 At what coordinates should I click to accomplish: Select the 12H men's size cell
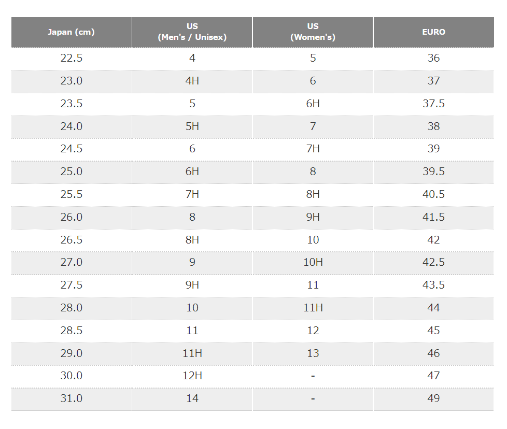(x=192, y=376)
